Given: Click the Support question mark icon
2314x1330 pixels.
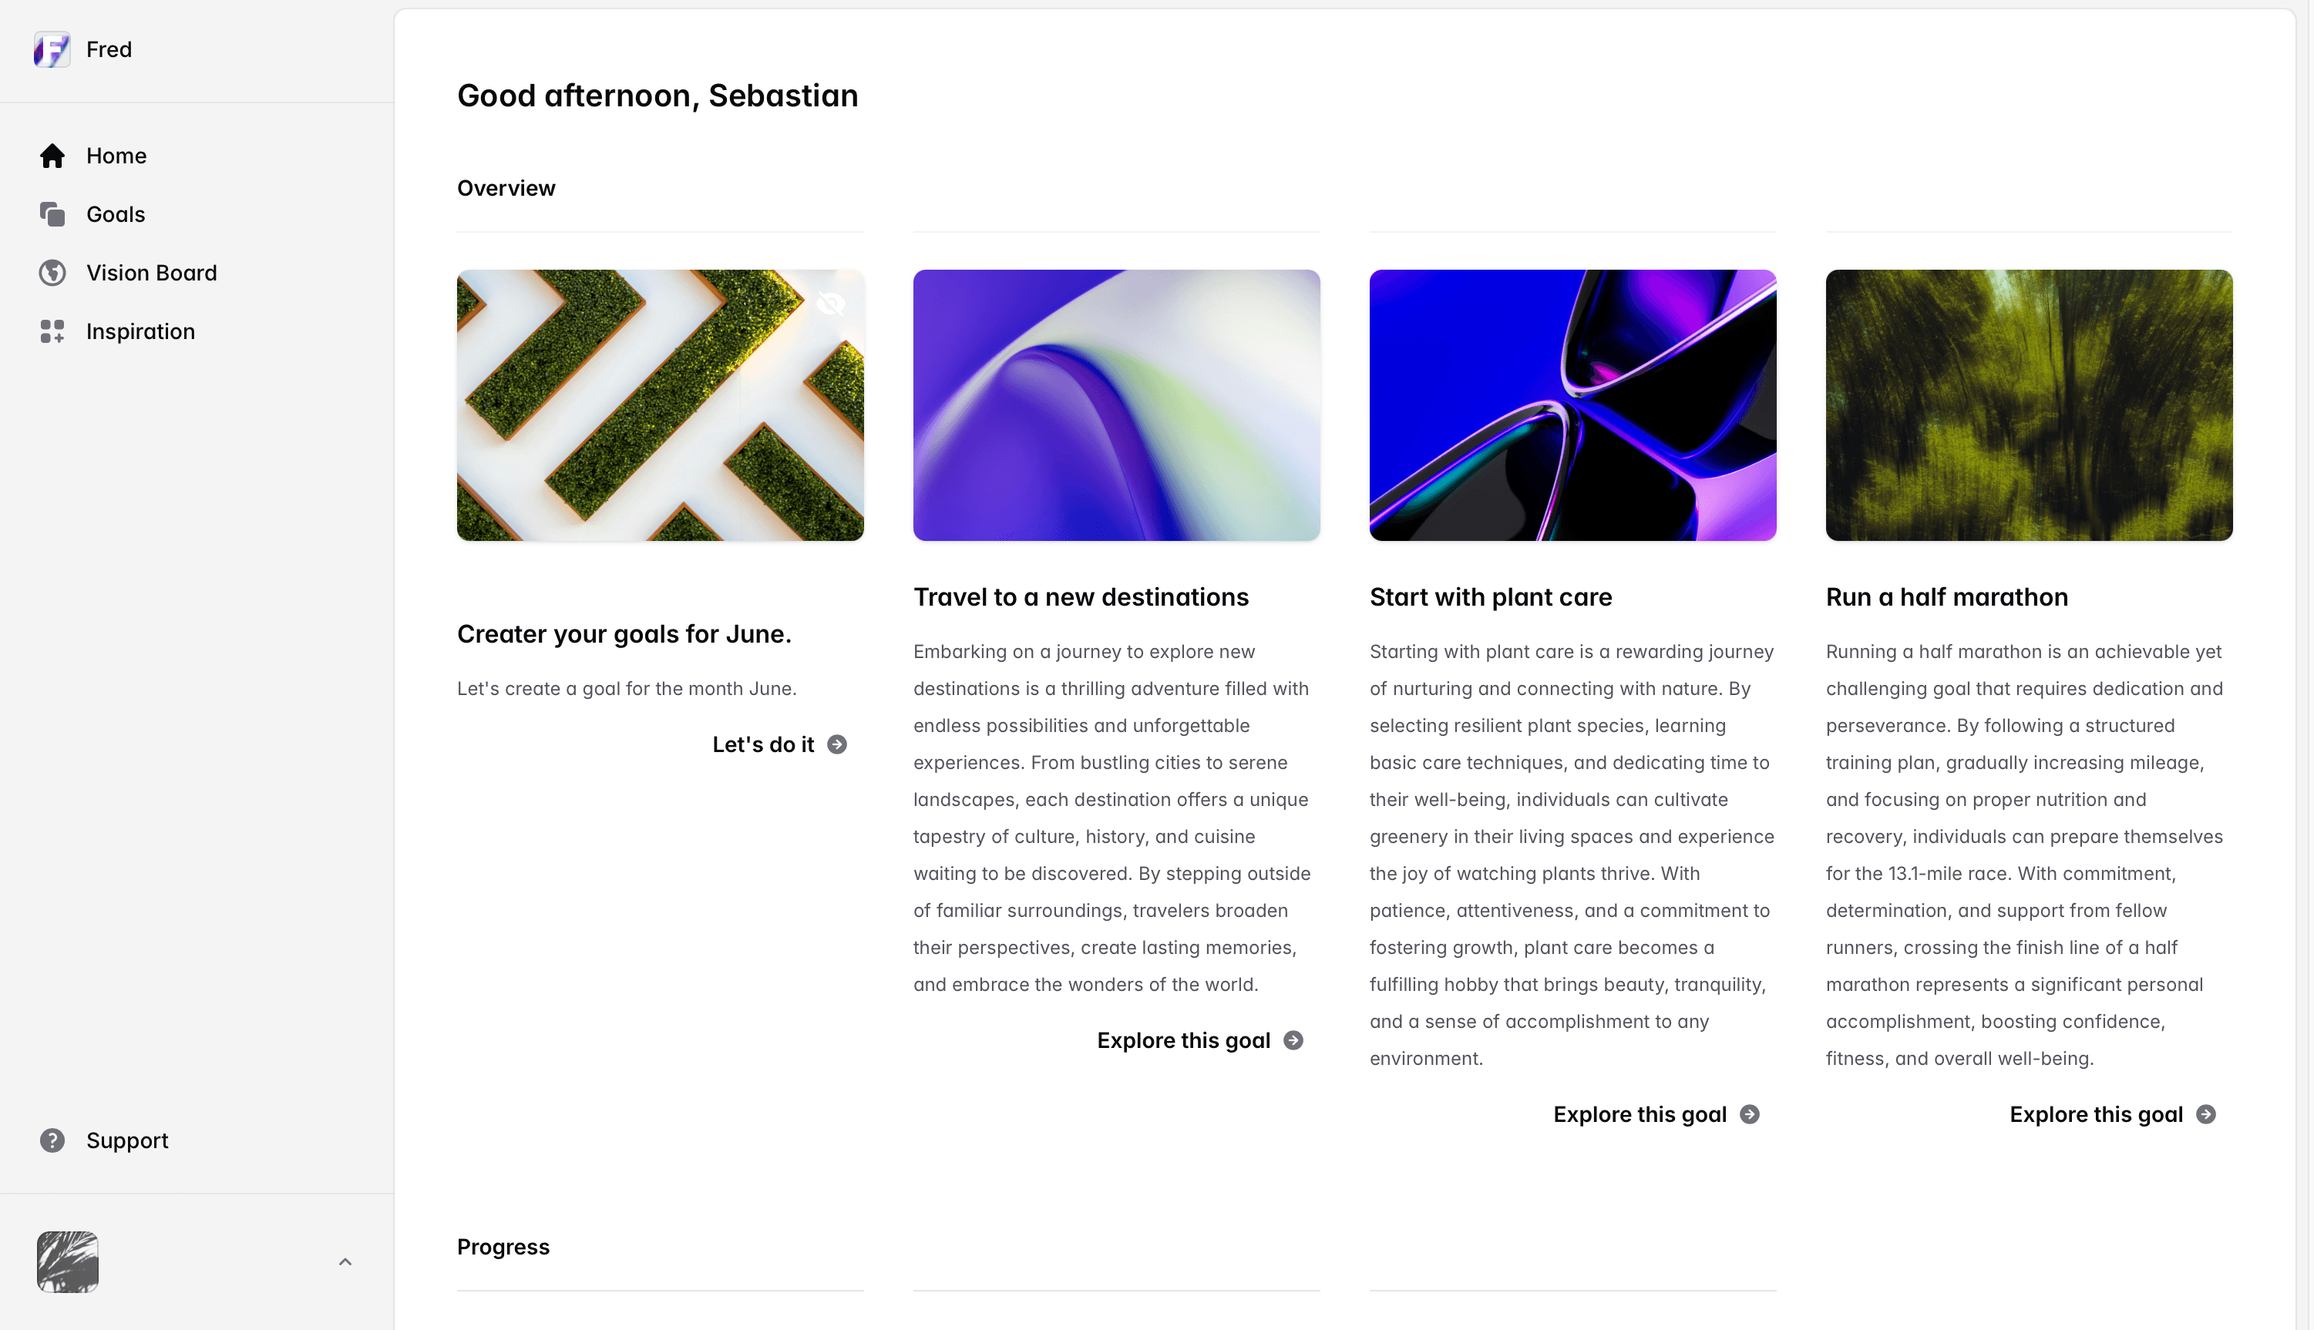Looking at the screenshot, I should [52, 1140].
